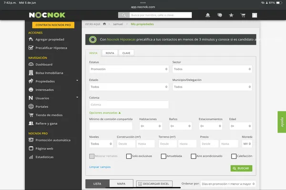The height and width of the screenshot is (190, 286).
Task: Click the Colonia input field
Action: 129,104
